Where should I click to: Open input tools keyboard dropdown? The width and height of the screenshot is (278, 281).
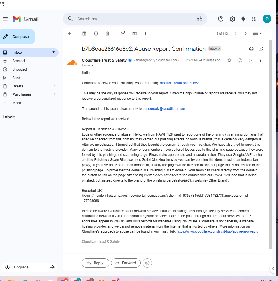click(x=258, y=34)
